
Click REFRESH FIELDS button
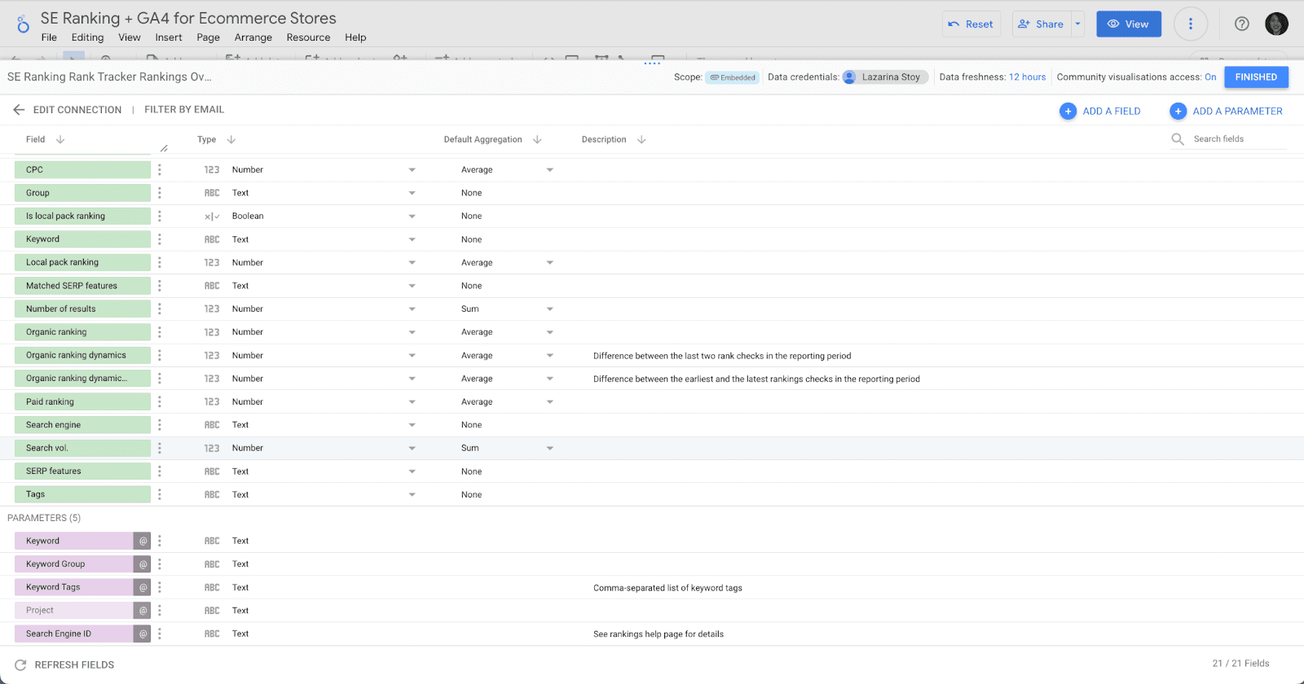[x=64, y=665]
